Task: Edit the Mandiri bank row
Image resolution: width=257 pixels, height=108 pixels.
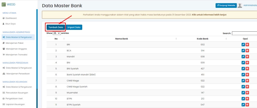Action: (243, 57)
